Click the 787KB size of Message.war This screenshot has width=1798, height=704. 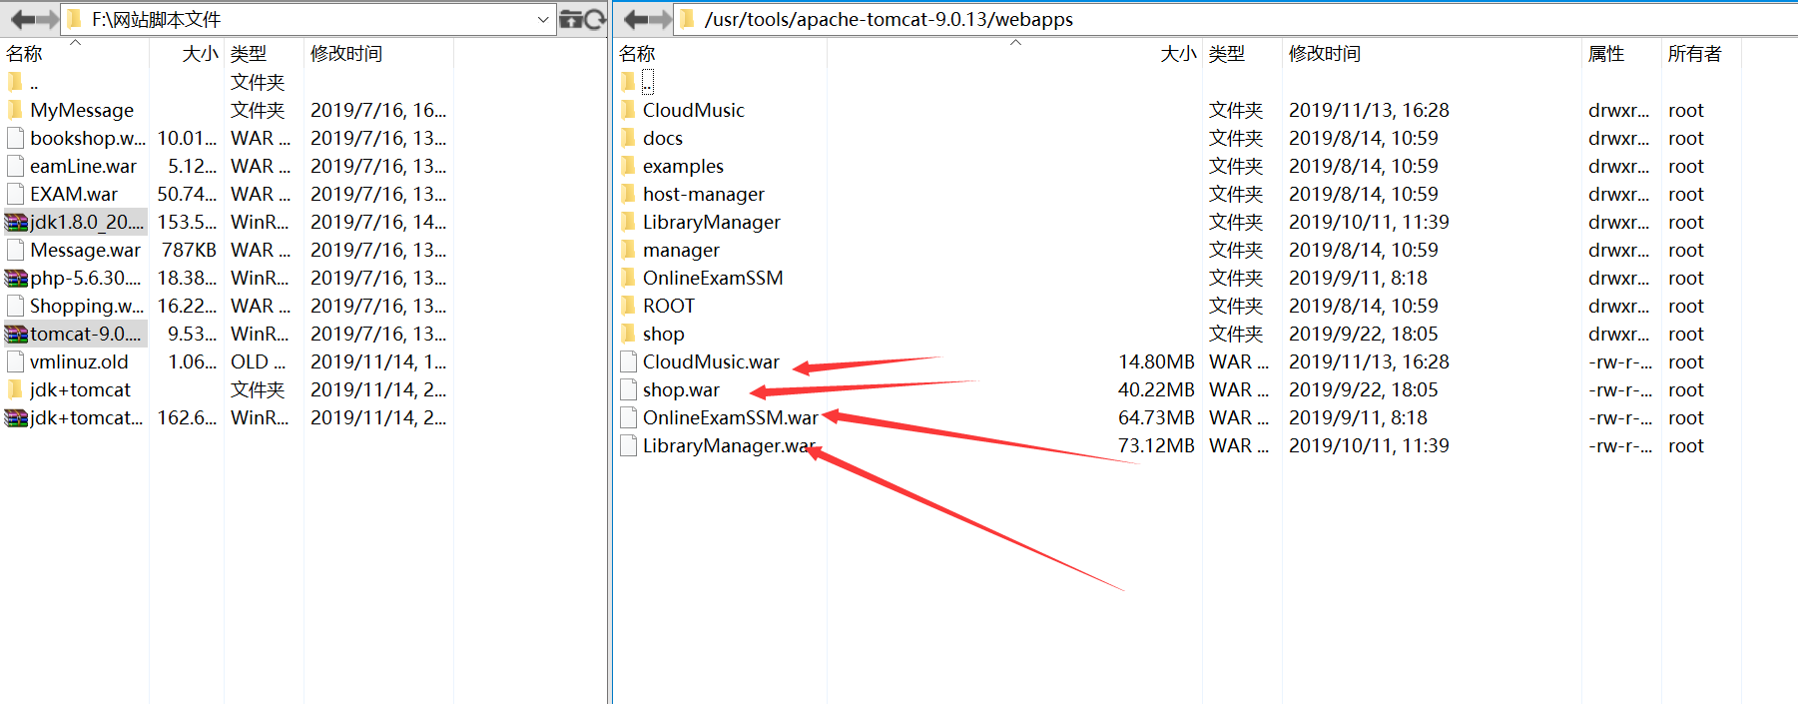189,250
